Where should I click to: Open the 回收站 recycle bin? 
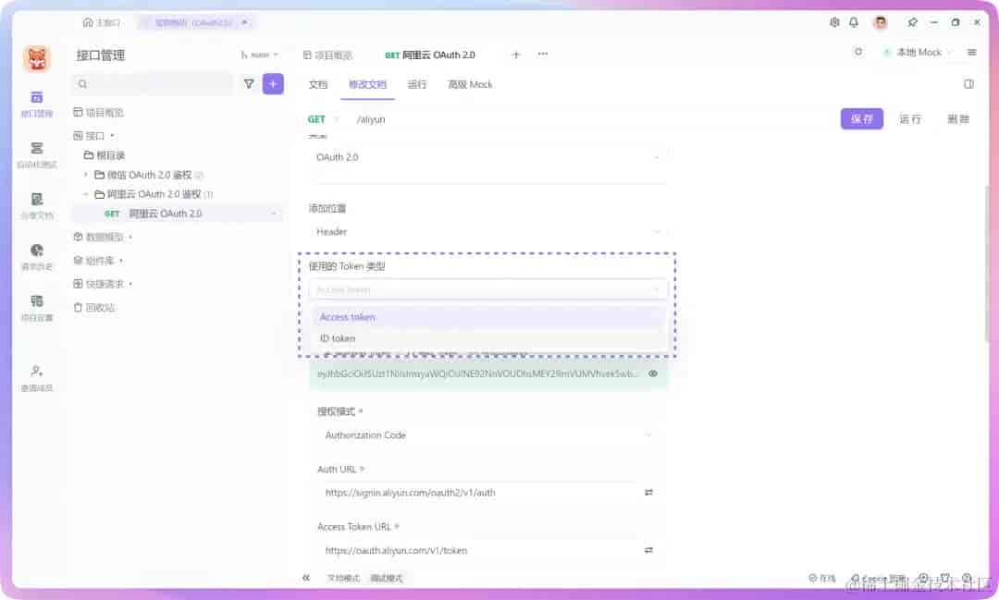94,308
